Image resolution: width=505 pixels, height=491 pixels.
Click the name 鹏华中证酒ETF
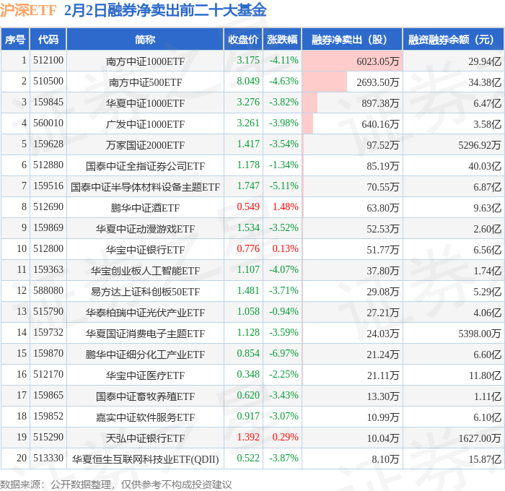point(145,208)
